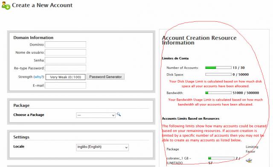
Task: Click the 'Domain Information' section heading
Action: tap(33, 37)
